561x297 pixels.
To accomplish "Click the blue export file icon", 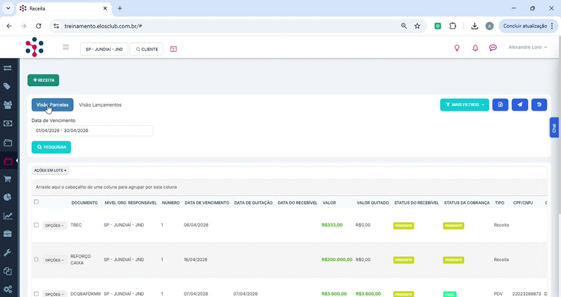I will click(500, 105).
